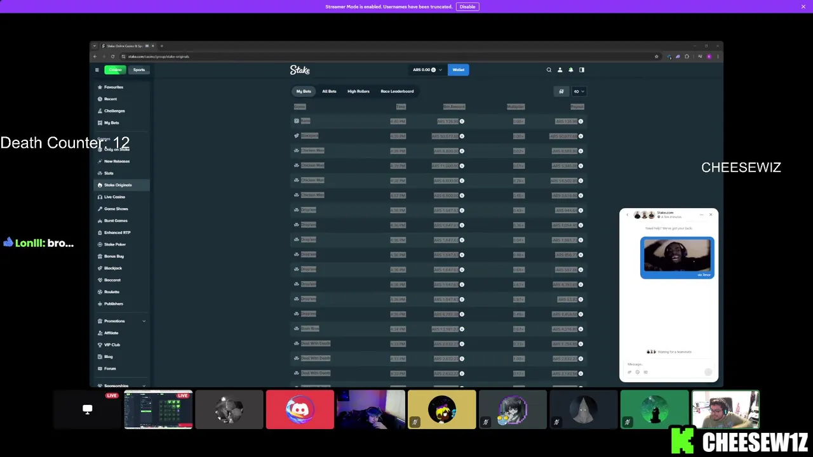Open Blackjack in the sidebar
The image size is (813, 457).
[121, 268]
